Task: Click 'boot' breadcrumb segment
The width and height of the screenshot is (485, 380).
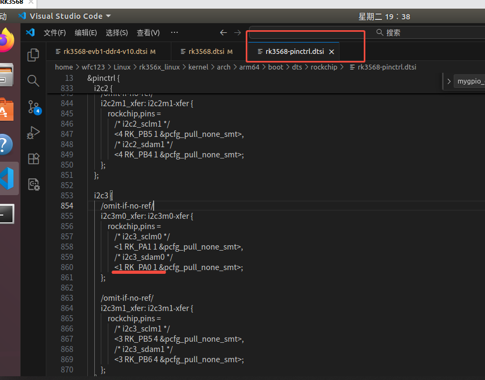Action: tap(275, 67)
